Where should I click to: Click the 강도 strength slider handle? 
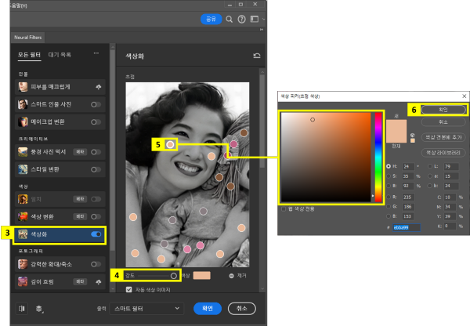click(x=174, y=276)
